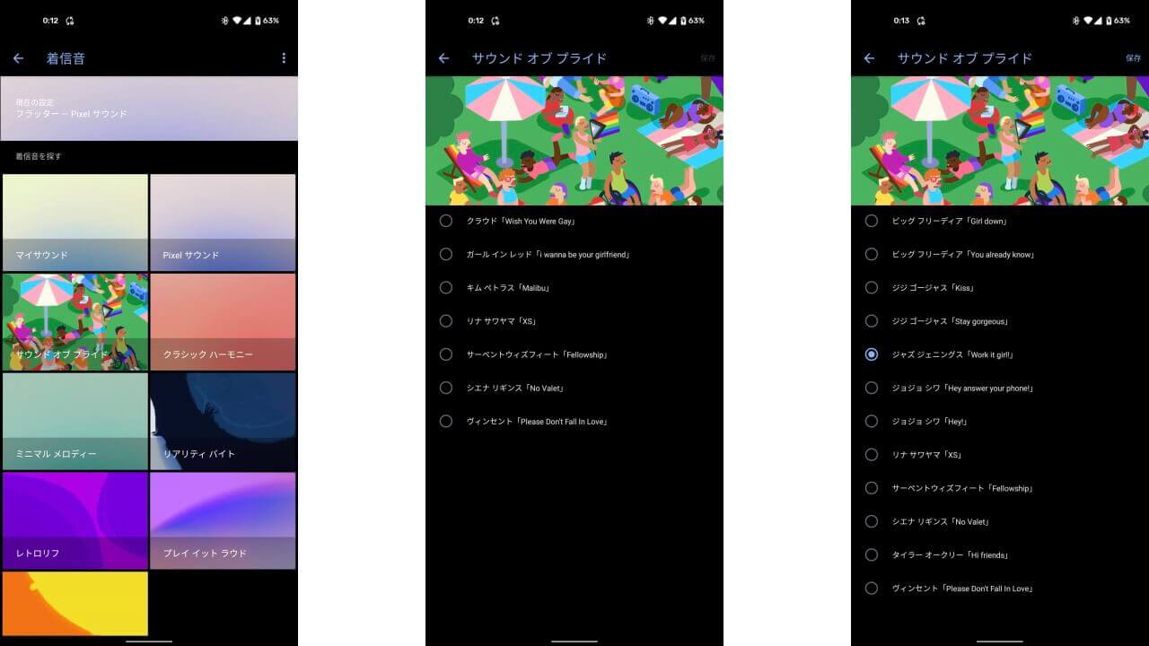Screen dimensions: 1149x646
Task: Navigate back from the 着信音 screen
Action: point(18,58)
